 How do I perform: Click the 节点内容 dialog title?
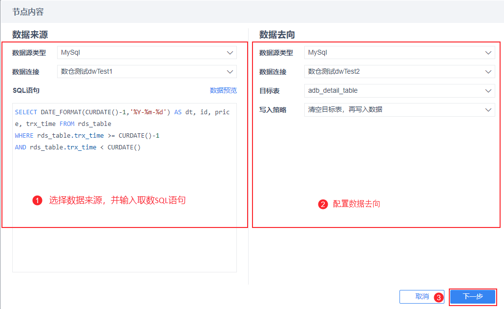[28, 12]
